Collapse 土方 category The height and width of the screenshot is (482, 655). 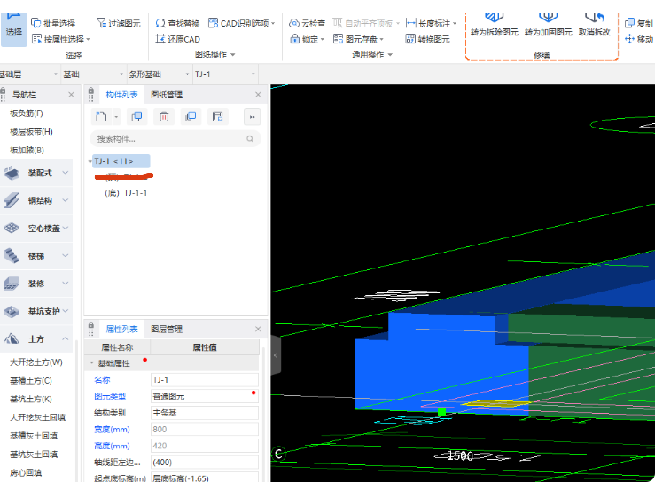36,338
